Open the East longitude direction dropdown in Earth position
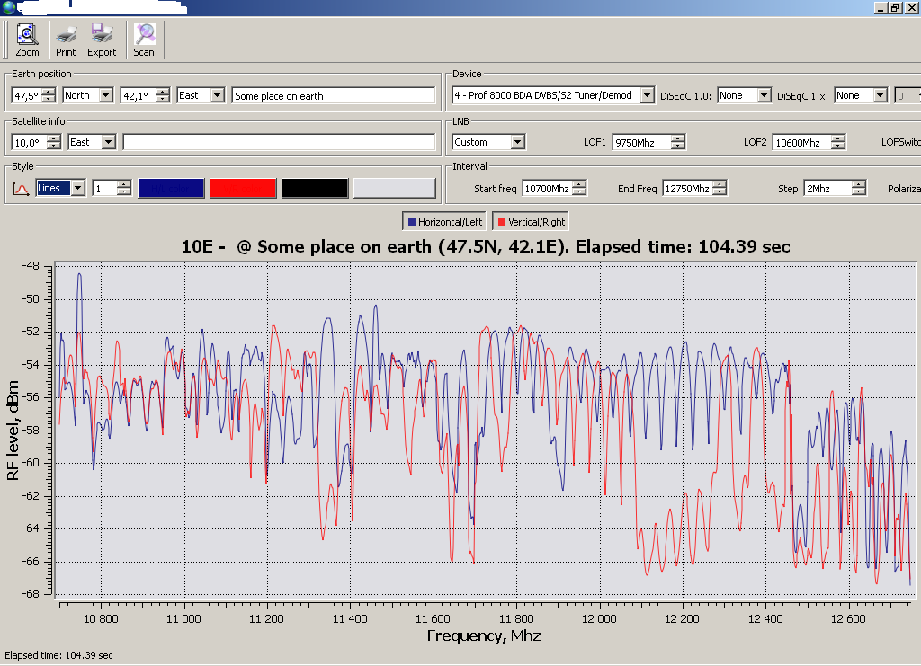The width and height of the screenshot is (921, 666). click(218, 95)
